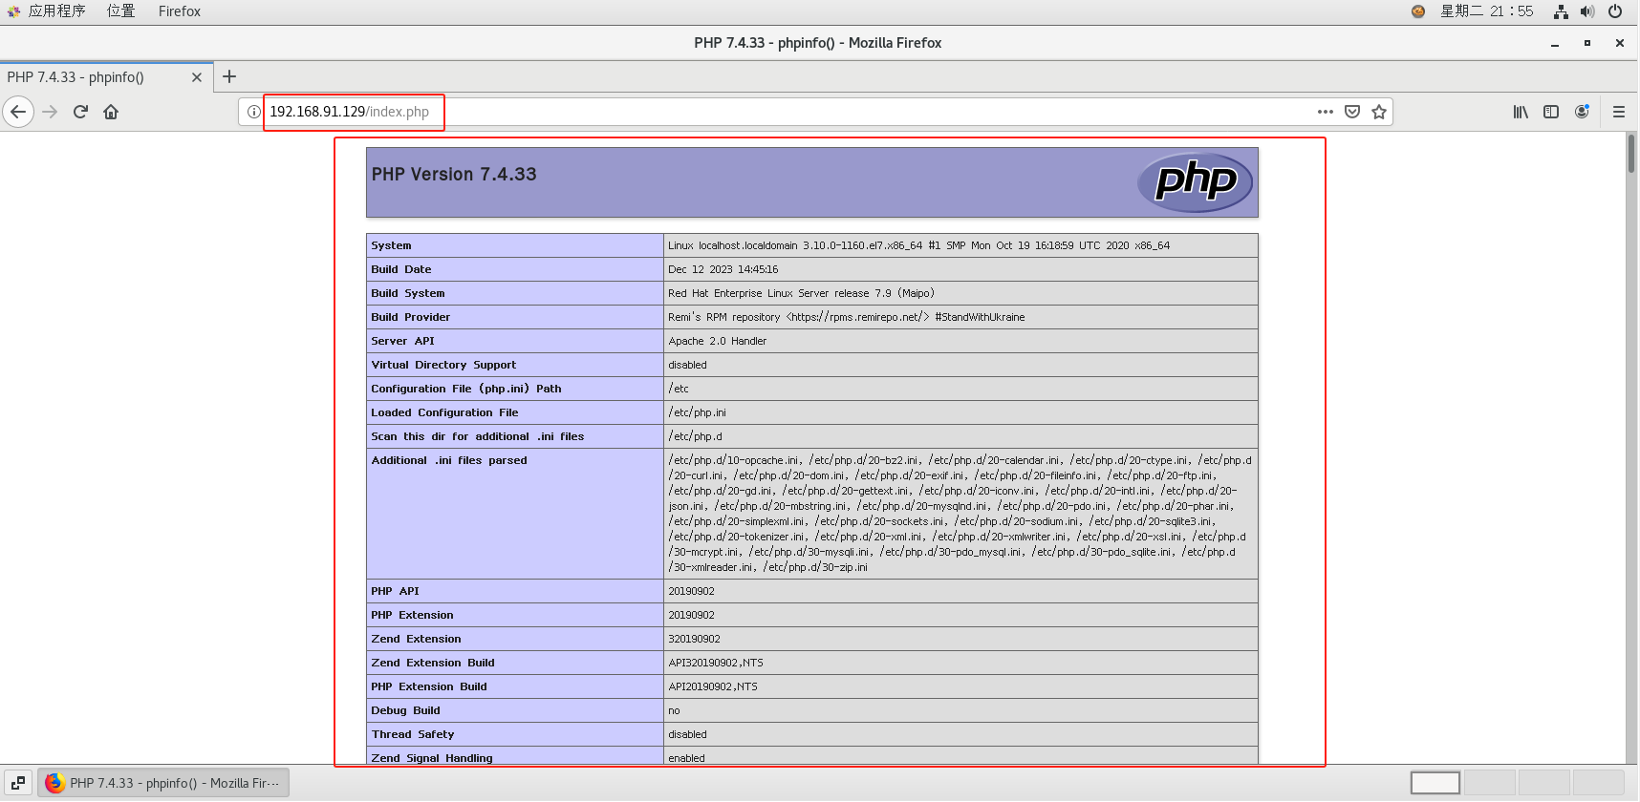The image size is (1640, 802).
Task: Click the 'Build System' row label
Action: 408,293
